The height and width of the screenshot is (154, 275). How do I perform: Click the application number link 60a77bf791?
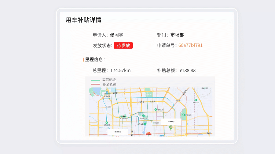[190, 45]
